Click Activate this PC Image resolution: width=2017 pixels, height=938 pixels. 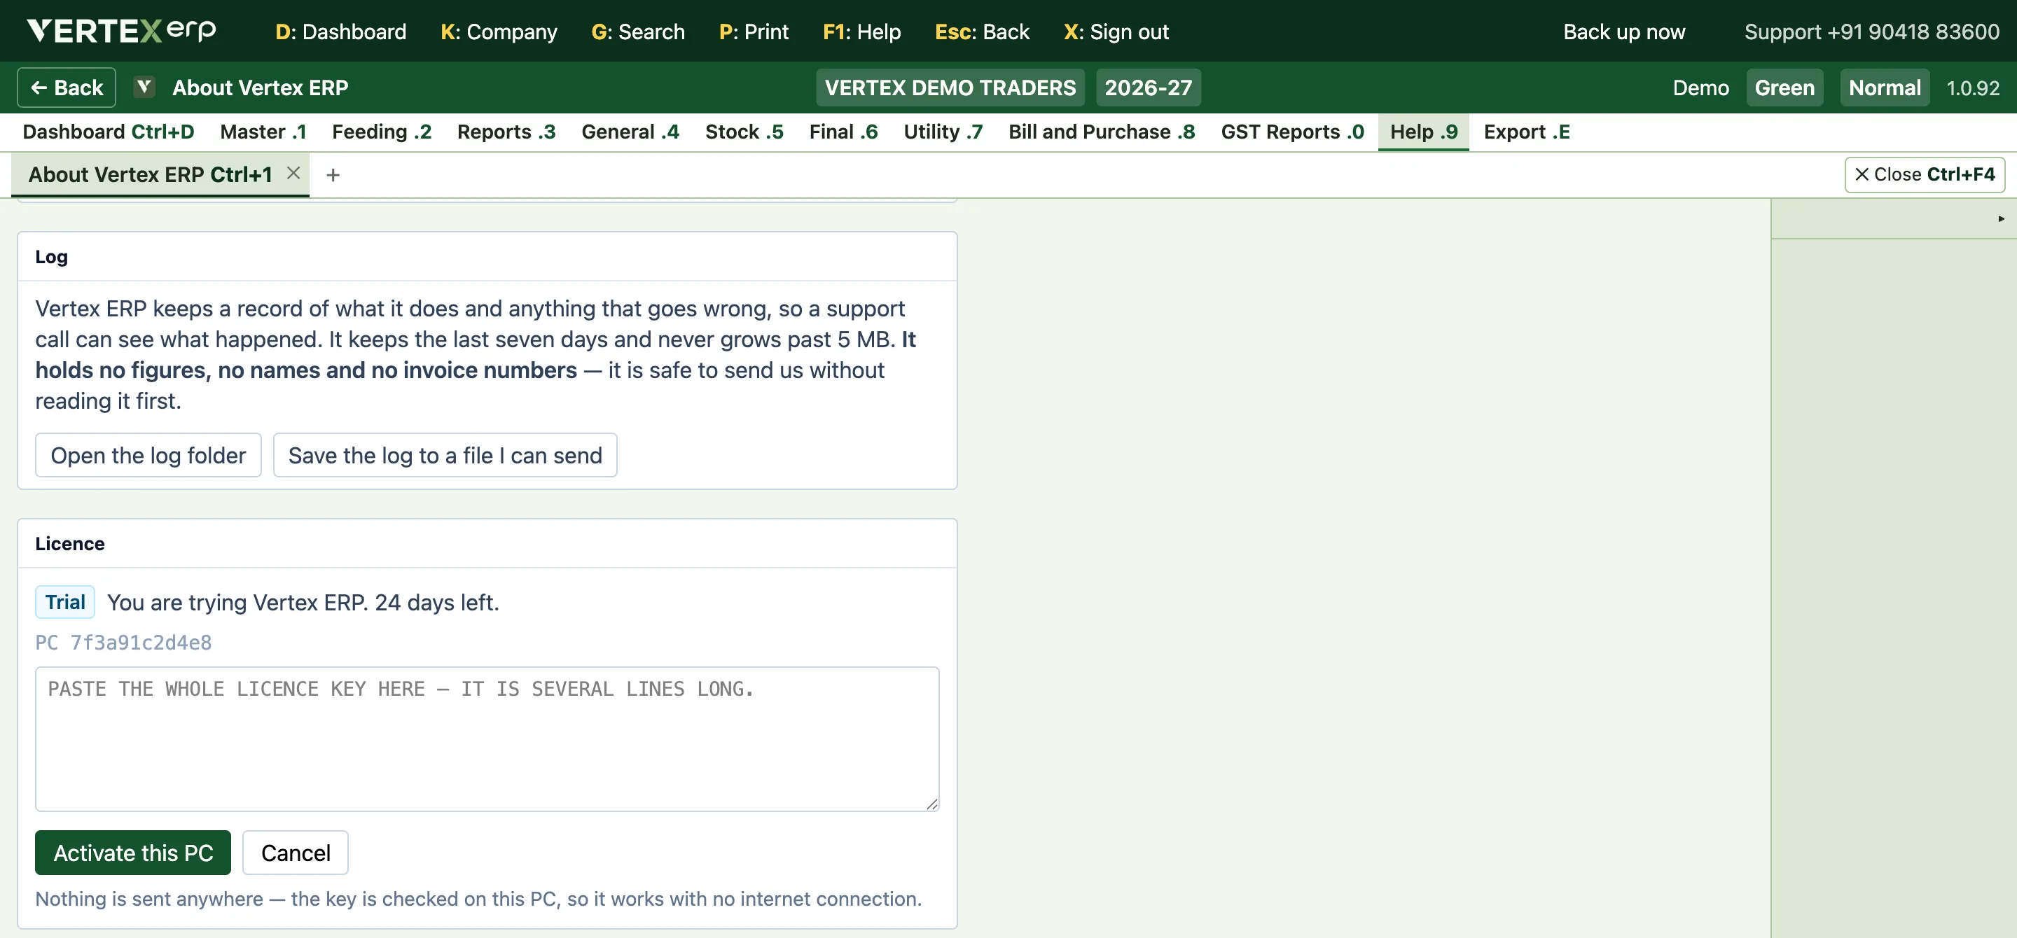tap(133, 853)
